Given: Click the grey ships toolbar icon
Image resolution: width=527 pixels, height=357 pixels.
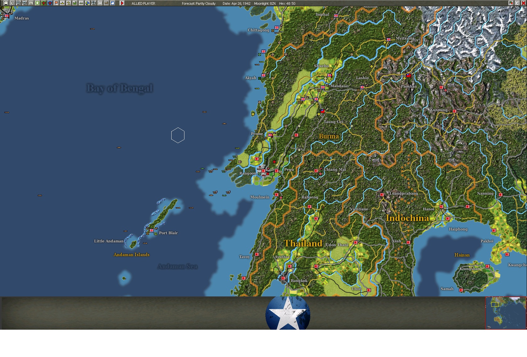Looking at the screenshot, I should 81,3.
